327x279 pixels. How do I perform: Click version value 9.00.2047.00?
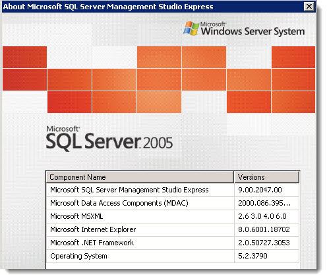click(260, 190)
